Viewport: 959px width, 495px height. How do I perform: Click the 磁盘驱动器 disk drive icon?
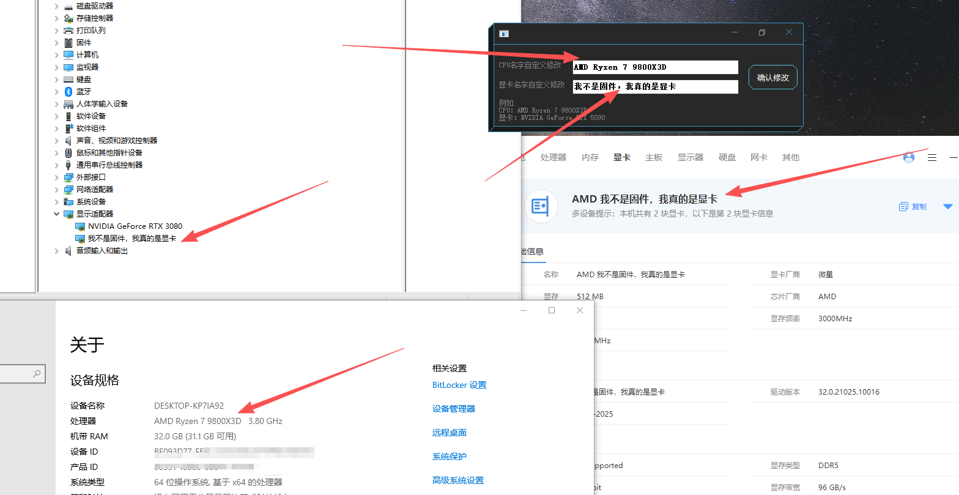pos(68,6)
